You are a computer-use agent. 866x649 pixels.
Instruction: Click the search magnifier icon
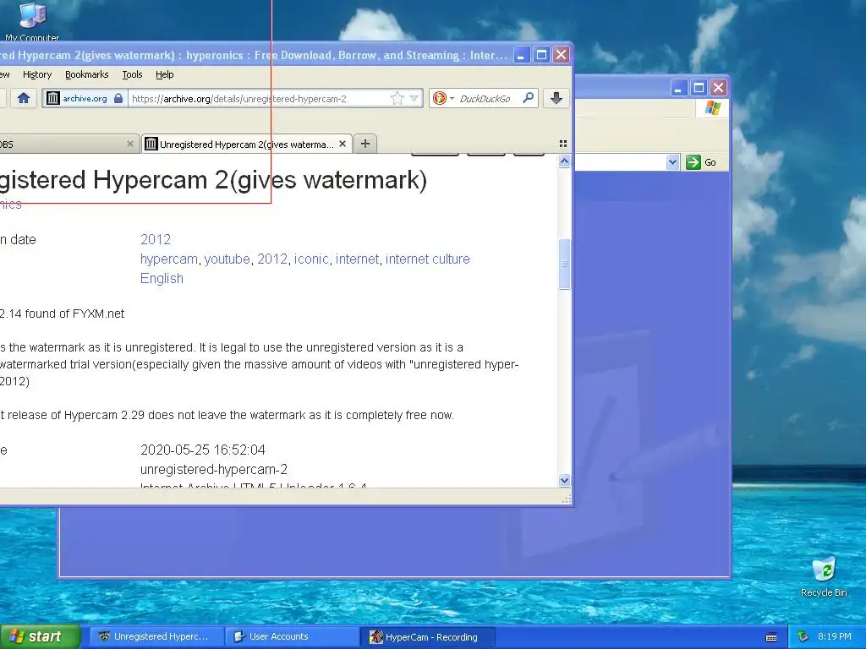528,98
